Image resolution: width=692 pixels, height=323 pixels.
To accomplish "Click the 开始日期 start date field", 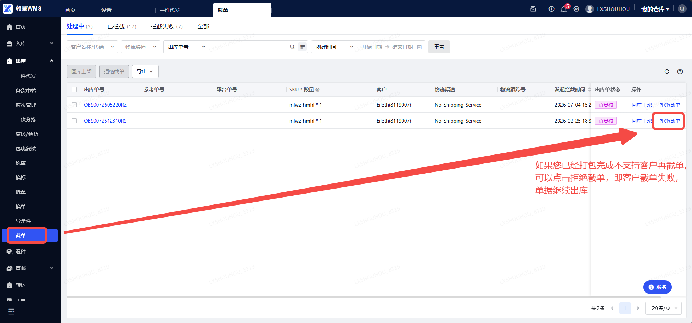I will click(372, 47).
